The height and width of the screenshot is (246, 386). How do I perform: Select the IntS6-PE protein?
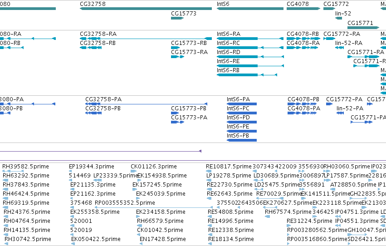[242, 131]
